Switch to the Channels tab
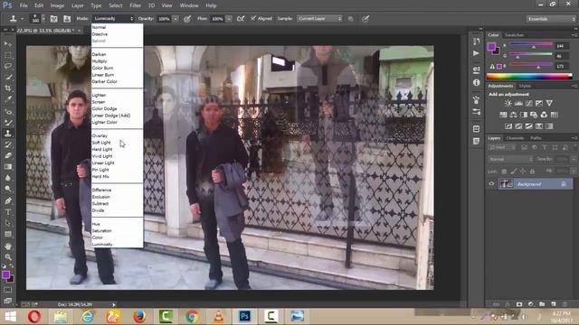Screen dimensions: 579x325 (x=515, y=138)
